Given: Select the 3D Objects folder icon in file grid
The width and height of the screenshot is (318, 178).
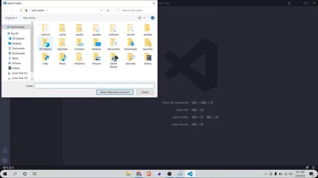Looking at the screenshot, I should (45, 44).
